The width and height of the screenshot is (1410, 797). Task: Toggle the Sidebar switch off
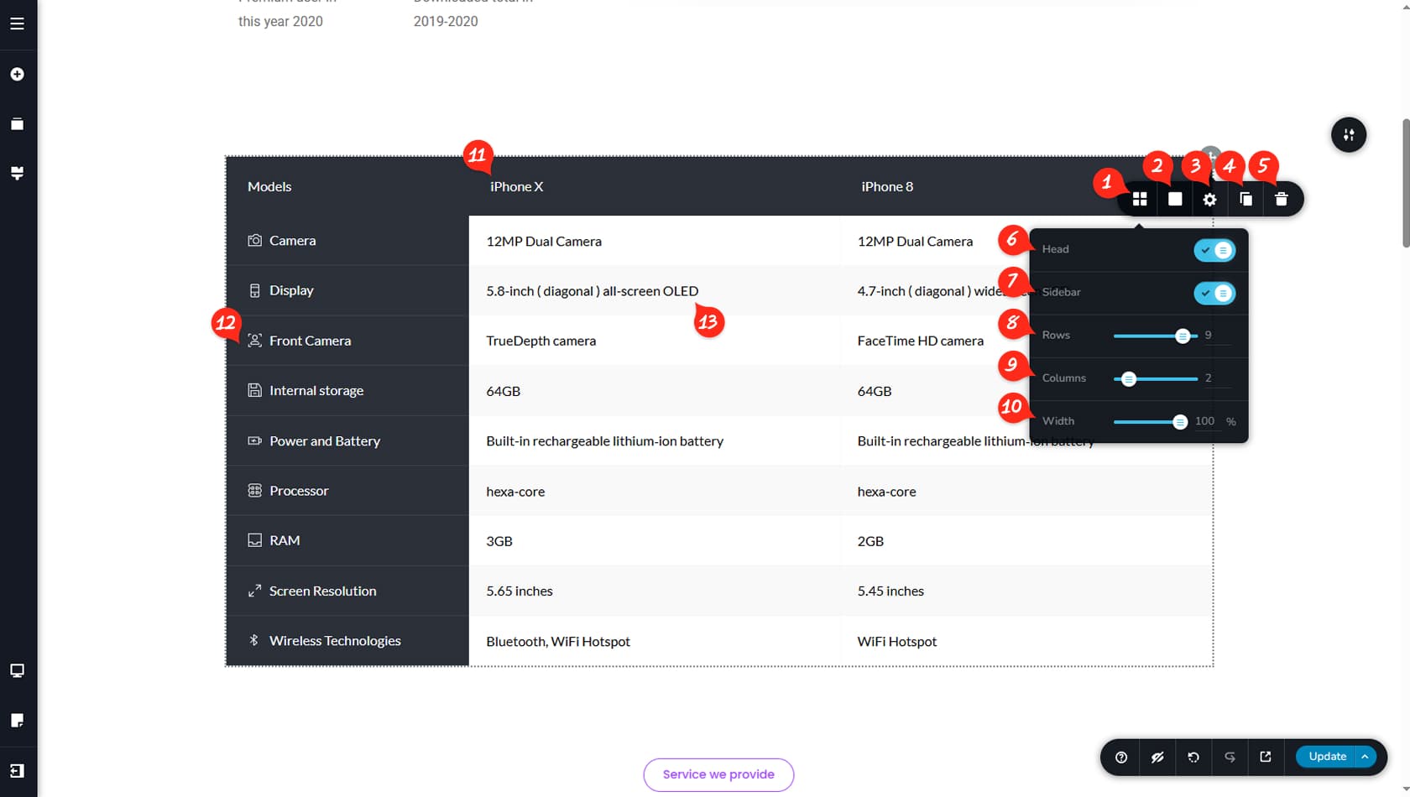click(1214, 293)
